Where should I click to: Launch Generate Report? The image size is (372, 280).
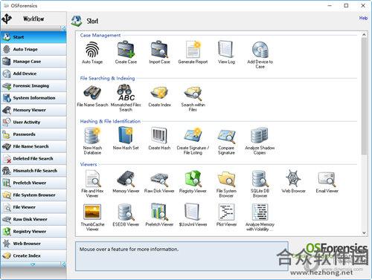coord(193,50)
